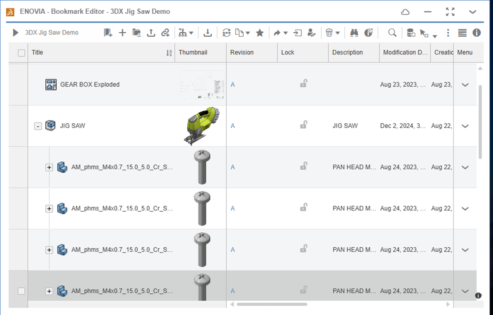This screenshot has width=493, height=315.
Task: Open the share arrow dropdown
Action: [285, 33]
